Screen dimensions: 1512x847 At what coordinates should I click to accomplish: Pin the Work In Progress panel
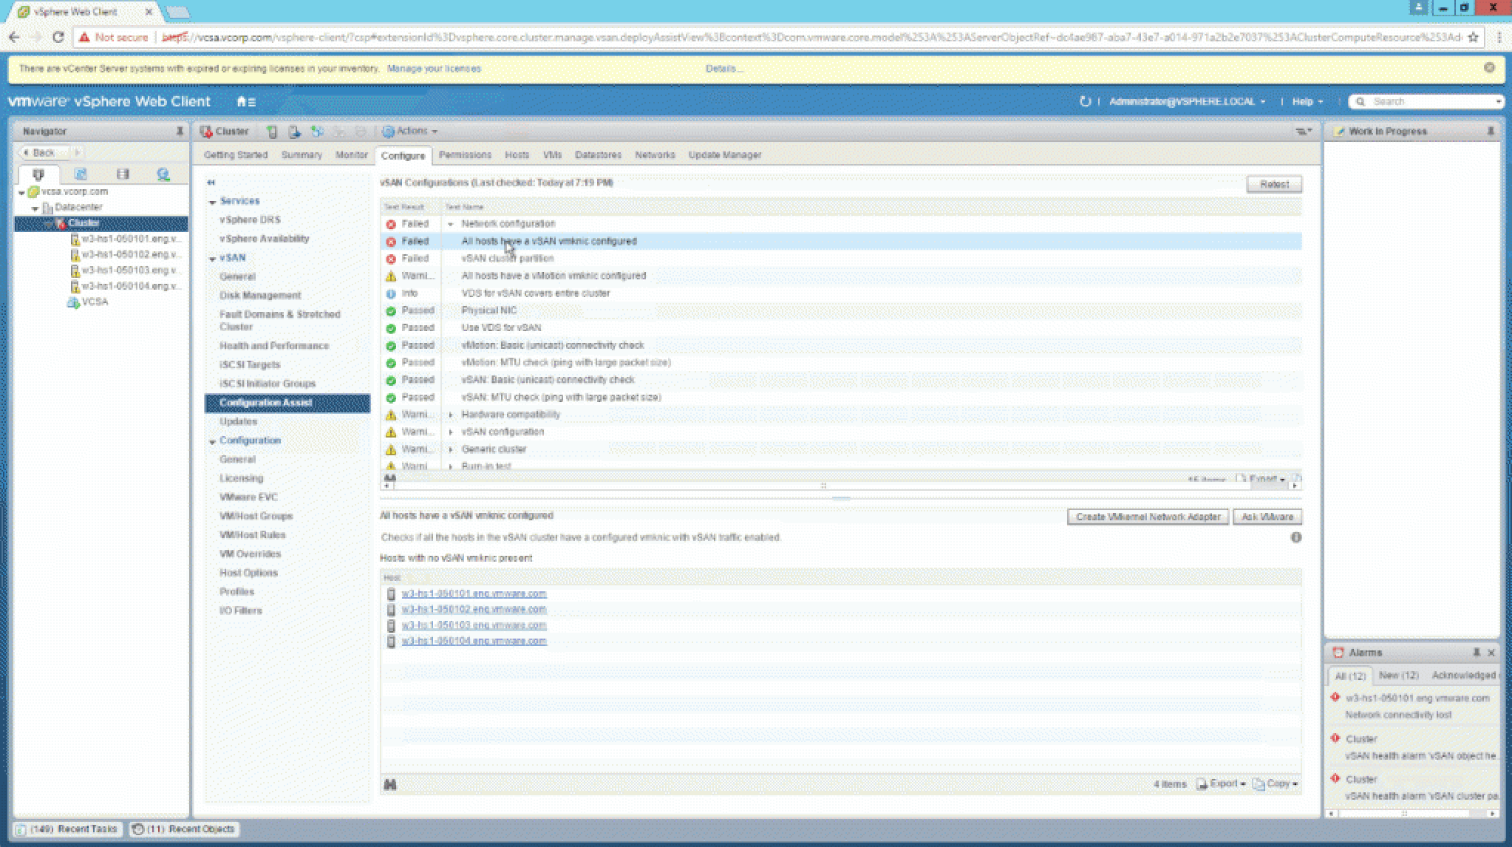pos(1490,131)
